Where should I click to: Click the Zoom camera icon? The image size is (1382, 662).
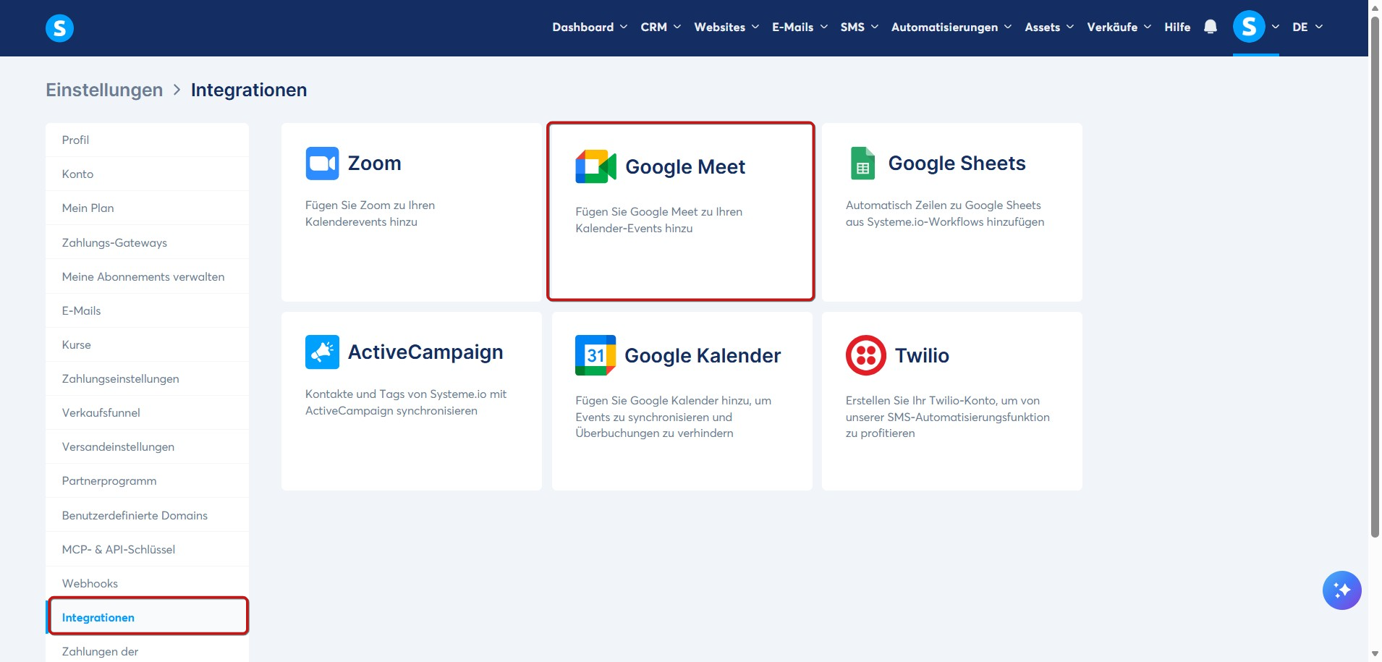(x=322, y=164)
